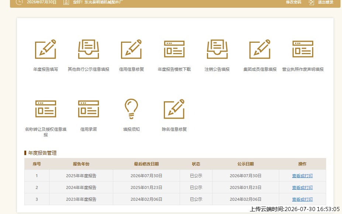The height and width of the screenshot is (214, 342).
Task: Click the logout arrow icon
Action: pyautogui.click(x=311, y=3)
